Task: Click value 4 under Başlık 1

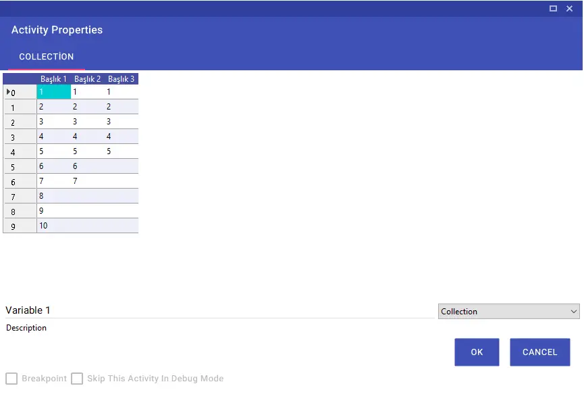Action: point(53,137)
